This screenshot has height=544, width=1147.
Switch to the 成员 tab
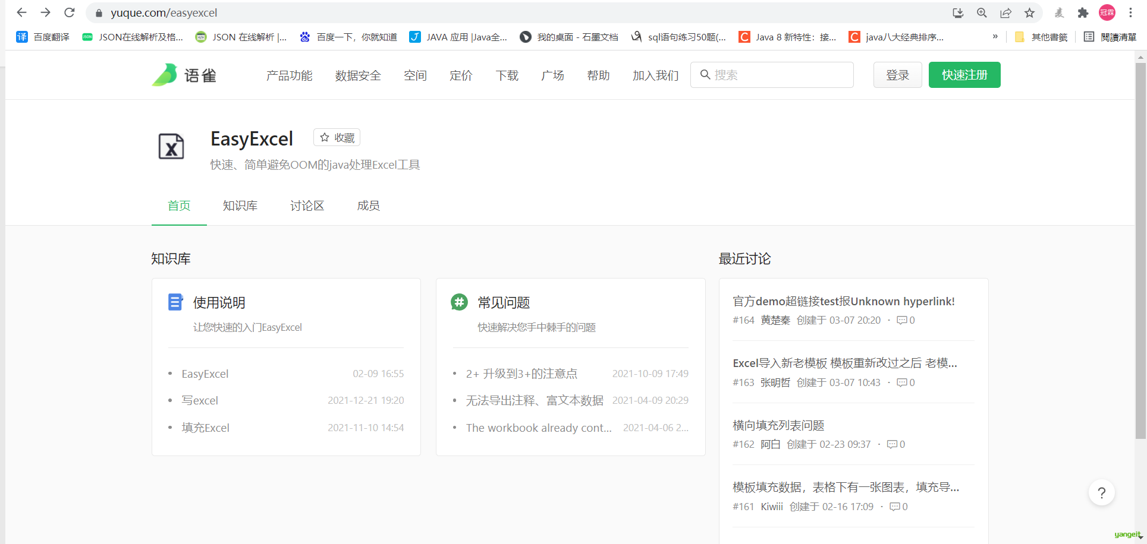tap(368, 205)
